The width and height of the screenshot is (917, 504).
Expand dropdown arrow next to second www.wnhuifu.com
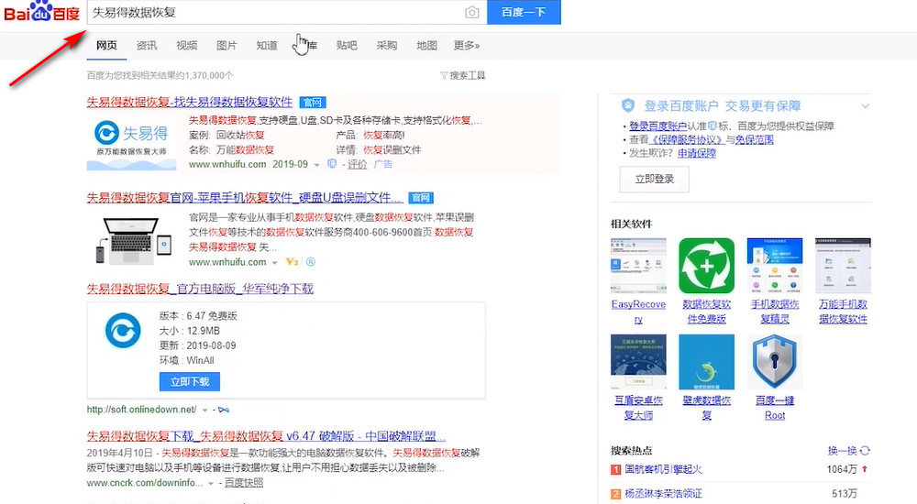point(274,262)
